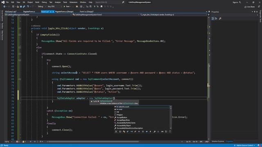Image resolution: width=262 pixels, height=147 pixels.
Task: Switch to the RegisterForm.cs [Design] tab
Action: tap(64, 12)
